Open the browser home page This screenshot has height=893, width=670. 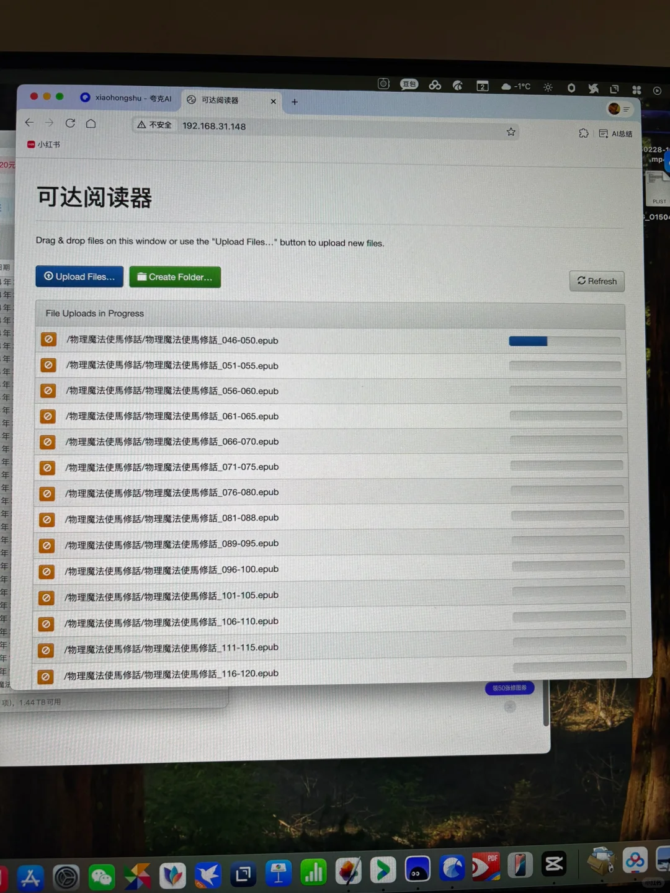coord(91,123)
